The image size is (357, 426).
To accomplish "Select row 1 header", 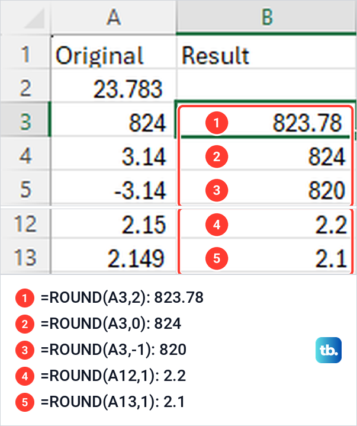I will point(25,52).
